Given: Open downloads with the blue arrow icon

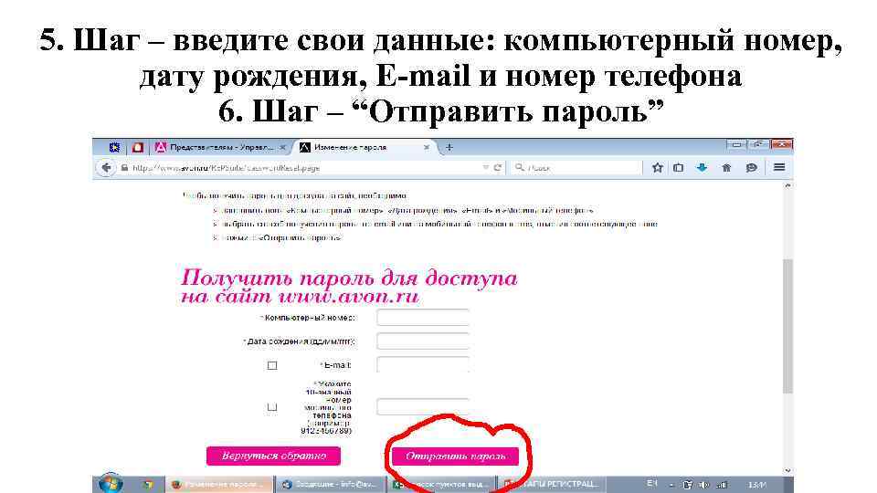Looking at the screenshot, I should (702, 167).
